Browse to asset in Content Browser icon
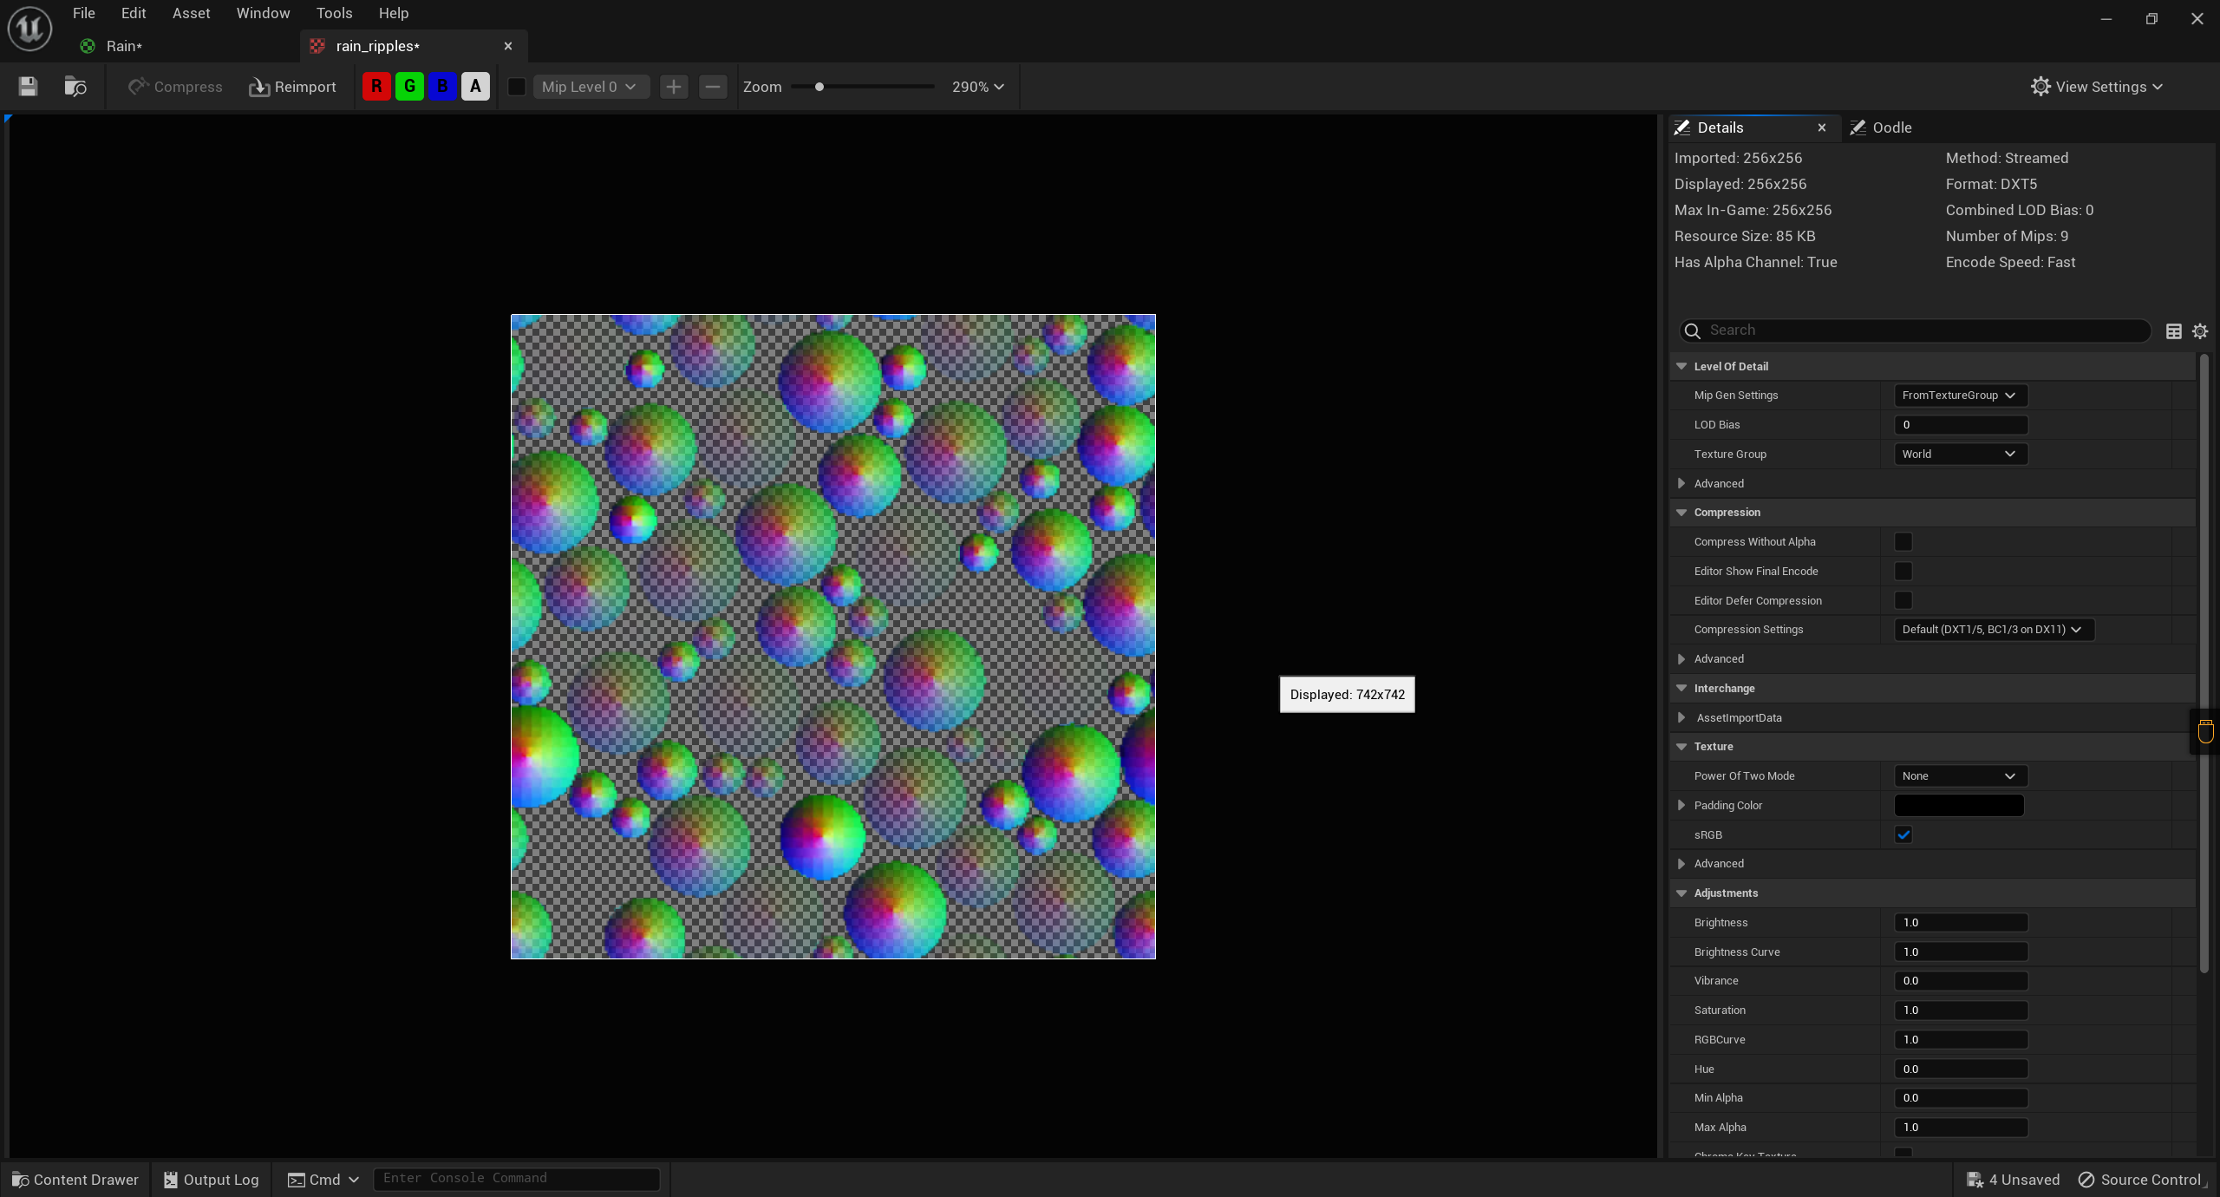The width and height of the screenshot is (2220, 1197). pyautogui.click(x=75, y=87)
